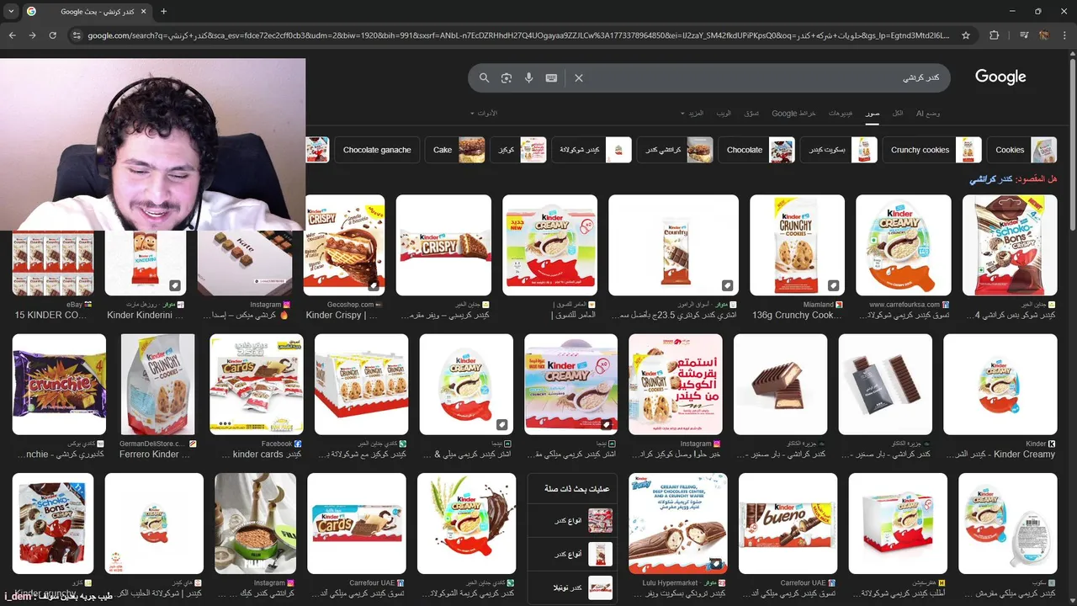This screenshot has height=606, width=1077.
Task: Open the Kinder Cards image from Facebook
Action: point(256,384)
